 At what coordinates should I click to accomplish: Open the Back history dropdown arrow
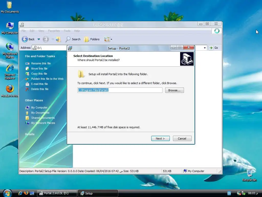[x=39, y=39]
